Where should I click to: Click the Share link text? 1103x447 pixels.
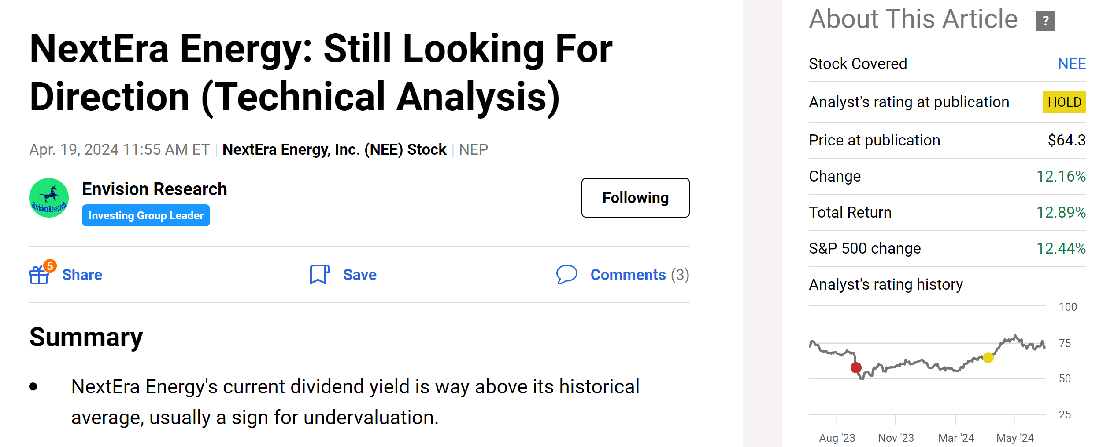[82, 275]
